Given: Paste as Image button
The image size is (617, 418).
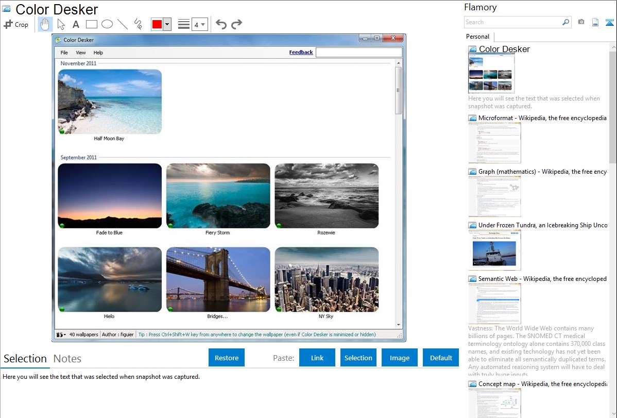Looking at the screenshot, I should point(399,358).
